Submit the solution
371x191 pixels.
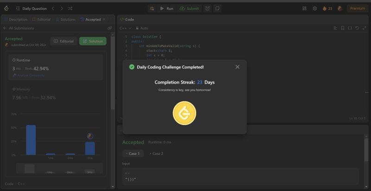[189, 8]
